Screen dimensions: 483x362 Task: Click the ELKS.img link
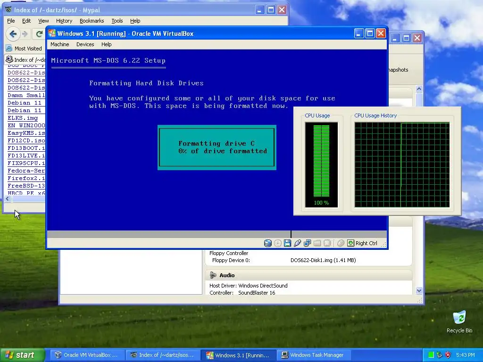[x=23, y=118]
